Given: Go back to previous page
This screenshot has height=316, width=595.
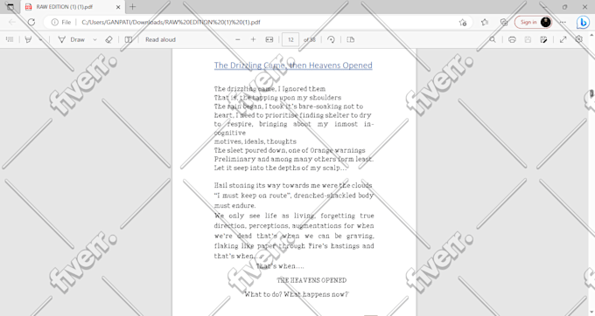Looking at the screenshot, I should pos(12,22).
